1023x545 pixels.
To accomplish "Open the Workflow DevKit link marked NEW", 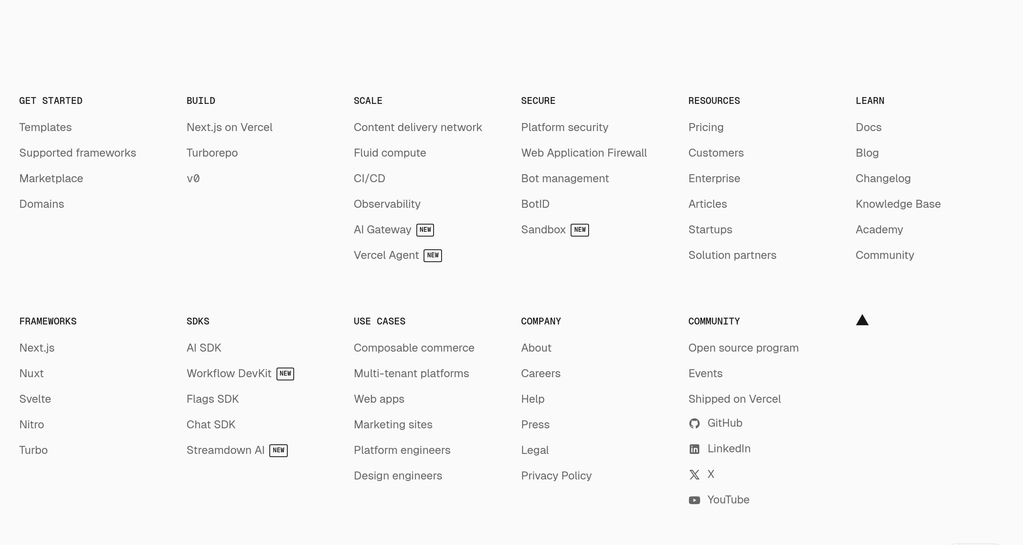I will coord(229,373).
